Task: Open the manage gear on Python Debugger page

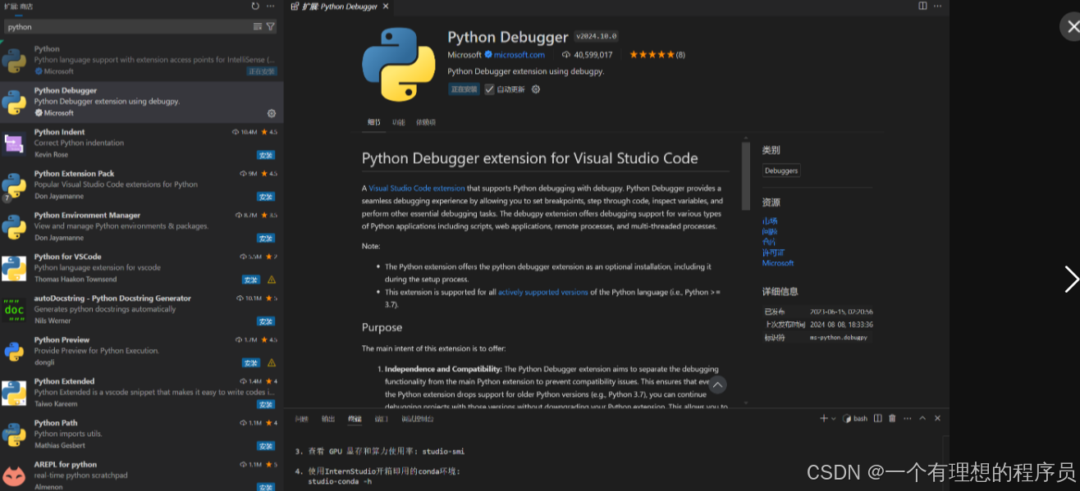Action: point(536,89)
